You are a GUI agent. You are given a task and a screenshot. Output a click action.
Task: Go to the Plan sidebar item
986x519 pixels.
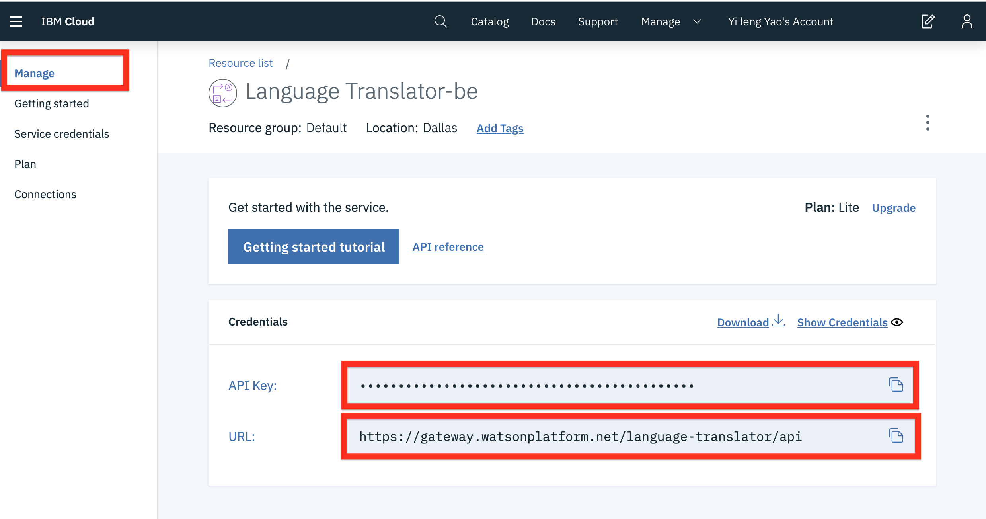pos(25,164)
